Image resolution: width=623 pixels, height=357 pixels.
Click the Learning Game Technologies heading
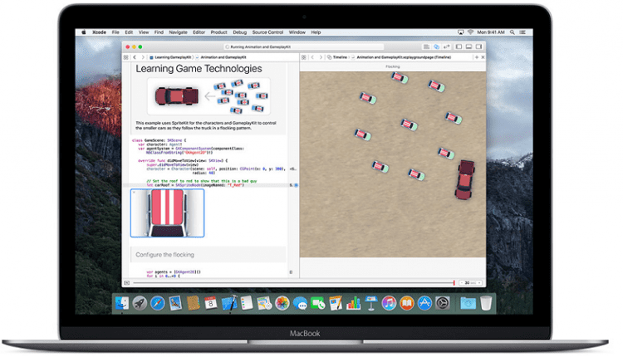click(199, 69)
